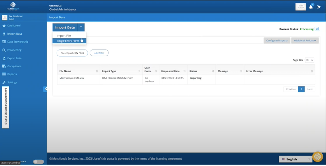Viewport: 326px width, 166px height.
Task: Collapse the sidebar with arrow handle
Action: (45, 89)
